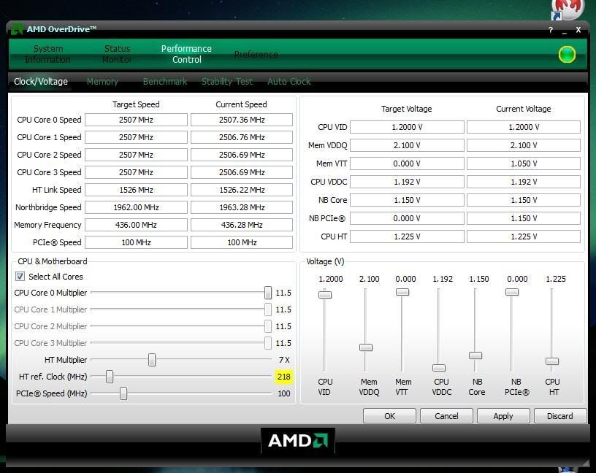The height and width of the screenshot is (473, 596).
Task: Click the HT Link Speed target field
Action: click(136, 190)
